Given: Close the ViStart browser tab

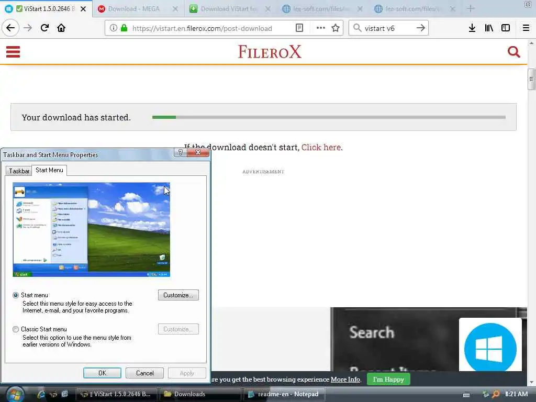Looking at the screenshot, I should (83, 9).
